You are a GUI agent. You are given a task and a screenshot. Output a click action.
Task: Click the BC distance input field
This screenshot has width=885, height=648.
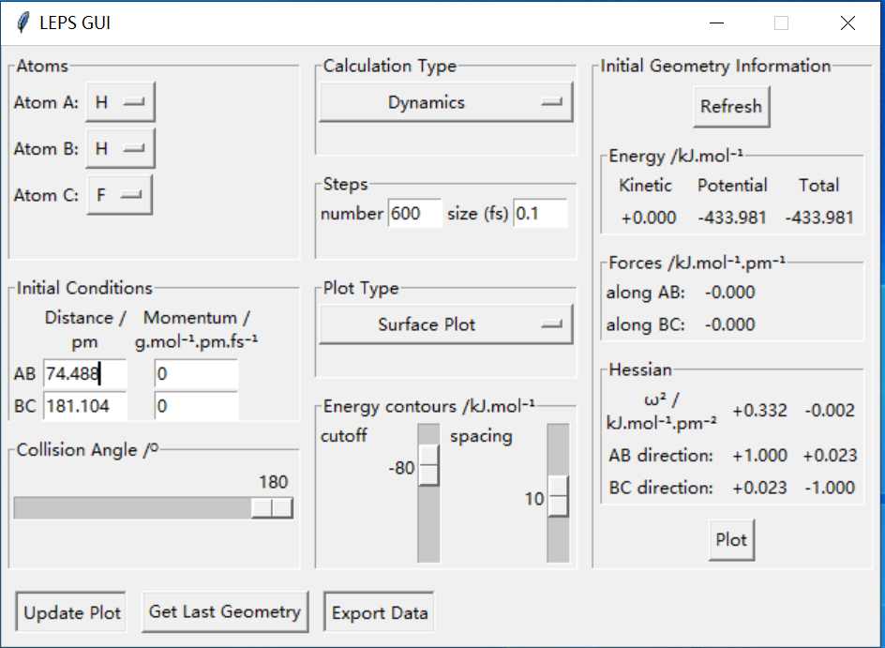[84, 406]
